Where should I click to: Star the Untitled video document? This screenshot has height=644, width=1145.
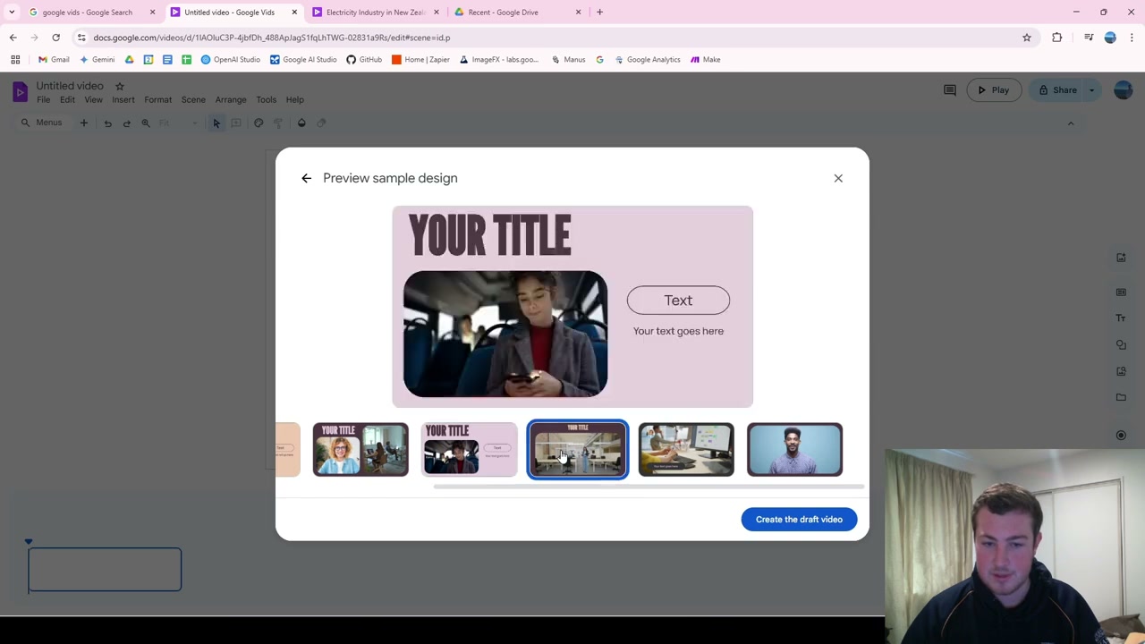point(120,86)
